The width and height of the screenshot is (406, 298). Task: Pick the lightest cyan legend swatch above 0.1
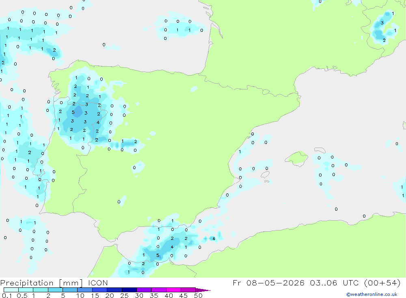coord(11,290)
